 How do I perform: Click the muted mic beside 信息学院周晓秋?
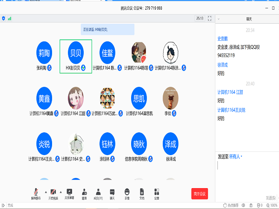pos(151,159)
